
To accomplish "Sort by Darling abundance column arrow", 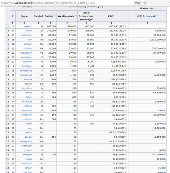I will coord(50,23).
